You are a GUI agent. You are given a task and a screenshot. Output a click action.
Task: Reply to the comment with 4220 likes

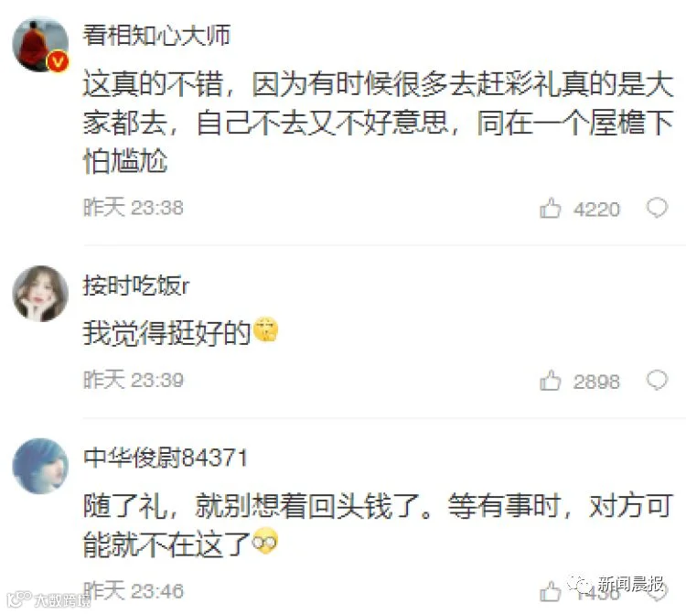[657, 208]
